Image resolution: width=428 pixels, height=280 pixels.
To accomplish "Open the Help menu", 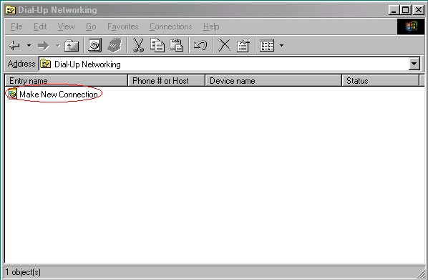I will (211, 26).
